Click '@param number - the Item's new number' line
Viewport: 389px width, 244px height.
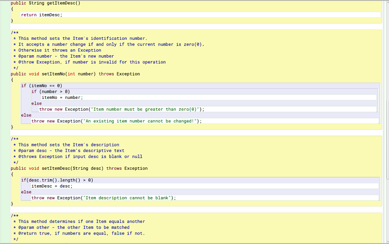pos(66,56)
